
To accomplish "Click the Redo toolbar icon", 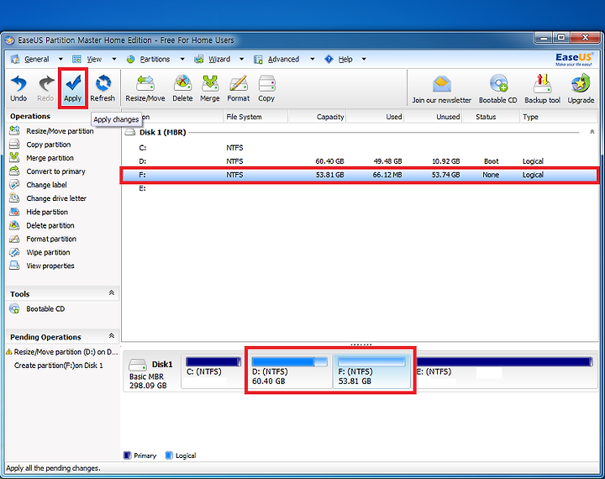I will 45,88.
